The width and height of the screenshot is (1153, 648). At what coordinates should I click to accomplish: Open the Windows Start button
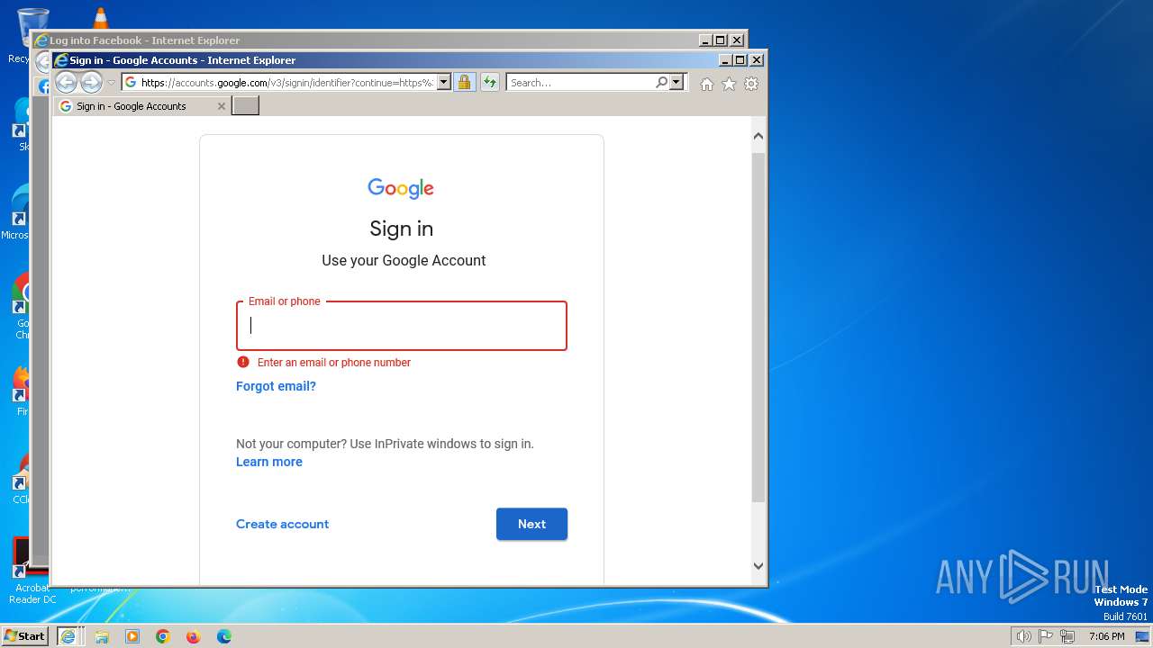pyautogui.click(x=24, y=636)
